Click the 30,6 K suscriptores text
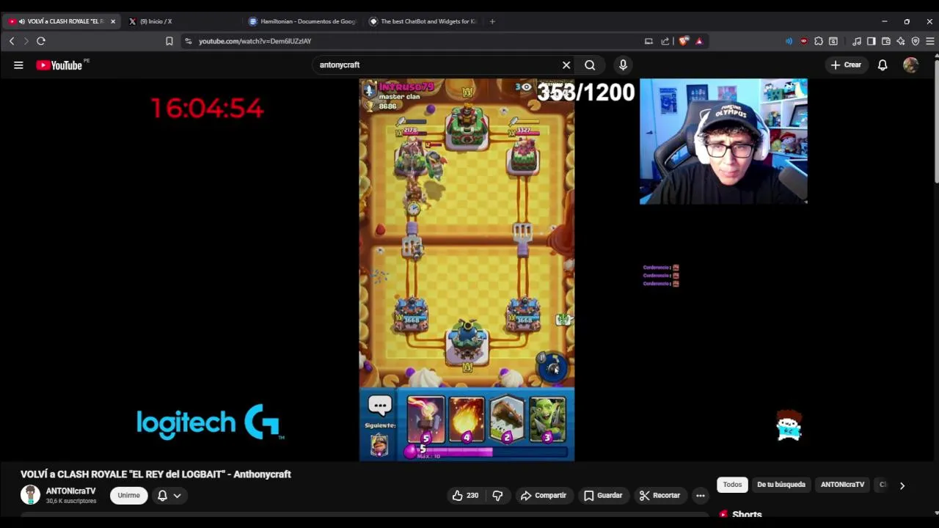The width and height of the screenshot is (939, 528). (71, 502)
